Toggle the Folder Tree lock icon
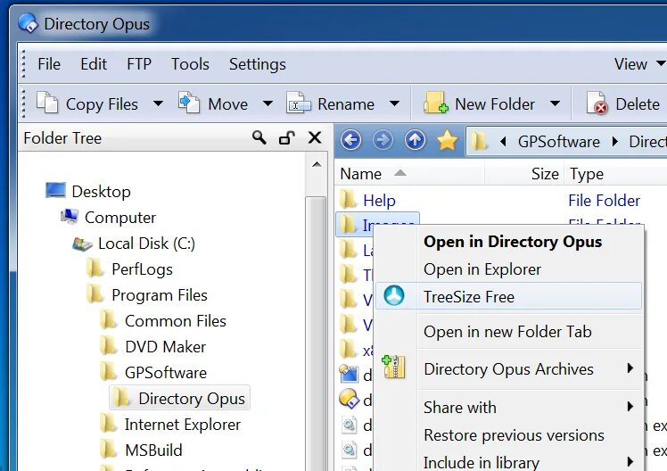The image size is (667, 471). click(287, 137)
